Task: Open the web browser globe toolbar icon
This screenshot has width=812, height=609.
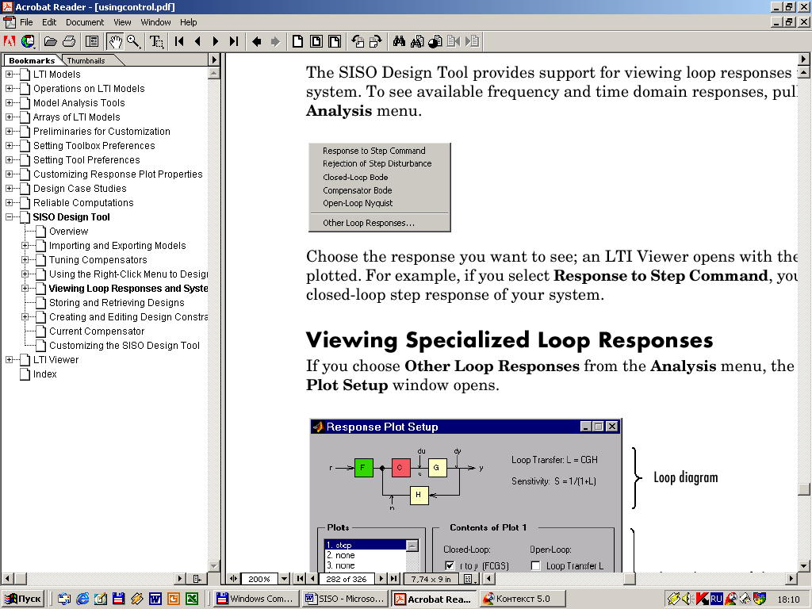Action: [28, 41]
